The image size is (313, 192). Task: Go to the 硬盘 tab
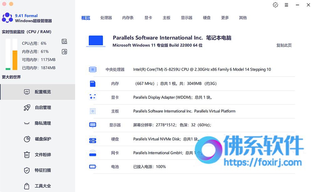coord(207,18)
